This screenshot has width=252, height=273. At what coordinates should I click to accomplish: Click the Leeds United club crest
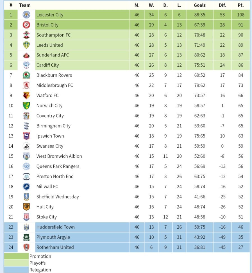(26, 45)
